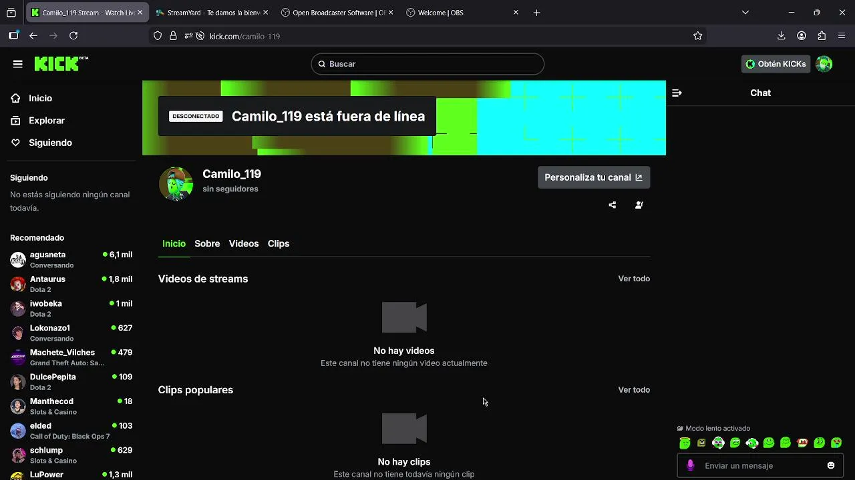Click the KICK logo
Screen dimensions: 855x480
click(x=61, y=63)
